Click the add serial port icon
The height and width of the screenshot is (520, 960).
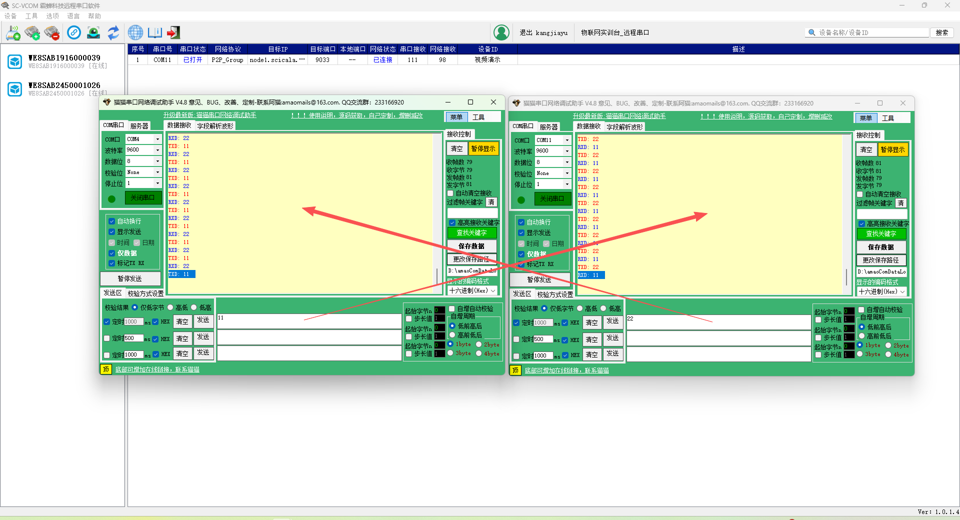[x=32, y=33]
